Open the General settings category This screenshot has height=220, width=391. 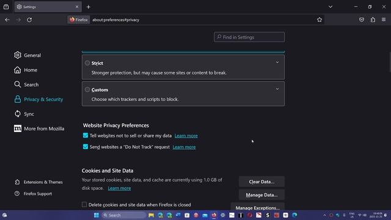coord(27,55)
